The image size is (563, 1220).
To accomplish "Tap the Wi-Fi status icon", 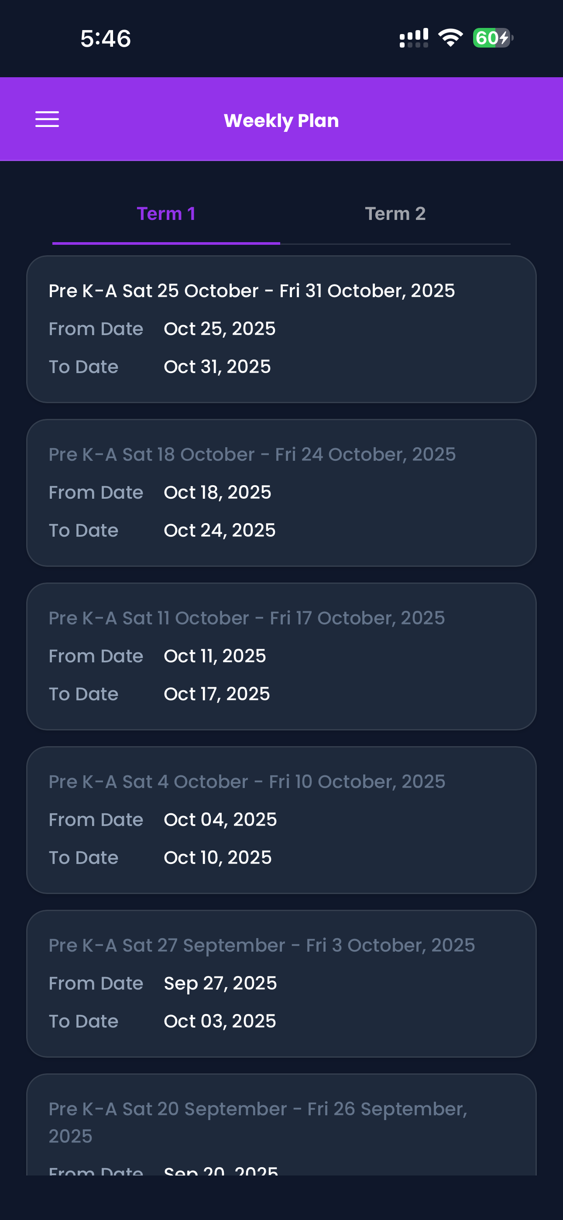I will point(450,38).
